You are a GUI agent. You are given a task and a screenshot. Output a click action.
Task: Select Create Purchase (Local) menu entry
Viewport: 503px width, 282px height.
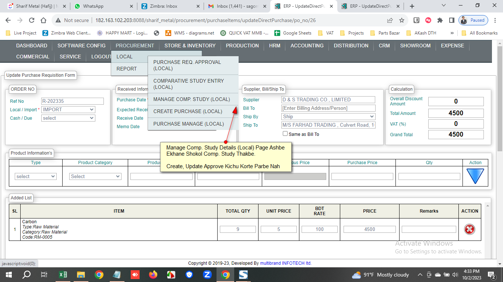point(188,111)
